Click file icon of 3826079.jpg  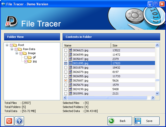[70, 72]
